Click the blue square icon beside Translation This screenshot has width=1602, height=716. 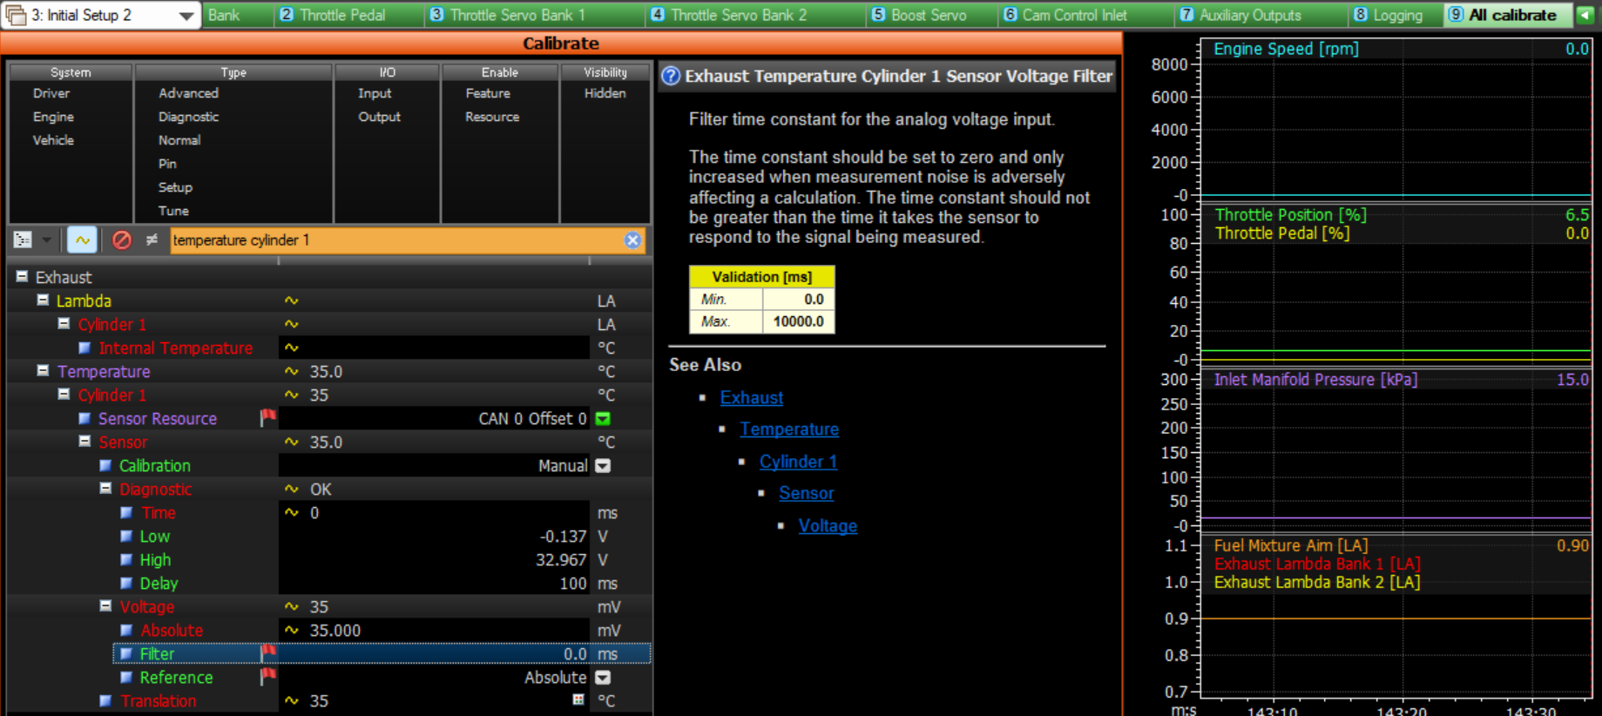click(105, 700)
